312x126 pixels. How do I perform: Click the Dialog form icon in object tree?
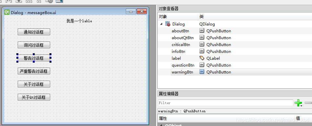coord(167,24)
